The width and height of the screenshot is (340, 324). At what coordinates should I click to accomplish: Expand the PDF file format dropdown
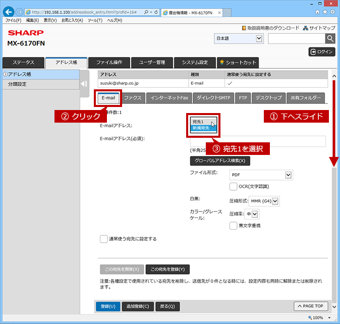coord(261,175)
